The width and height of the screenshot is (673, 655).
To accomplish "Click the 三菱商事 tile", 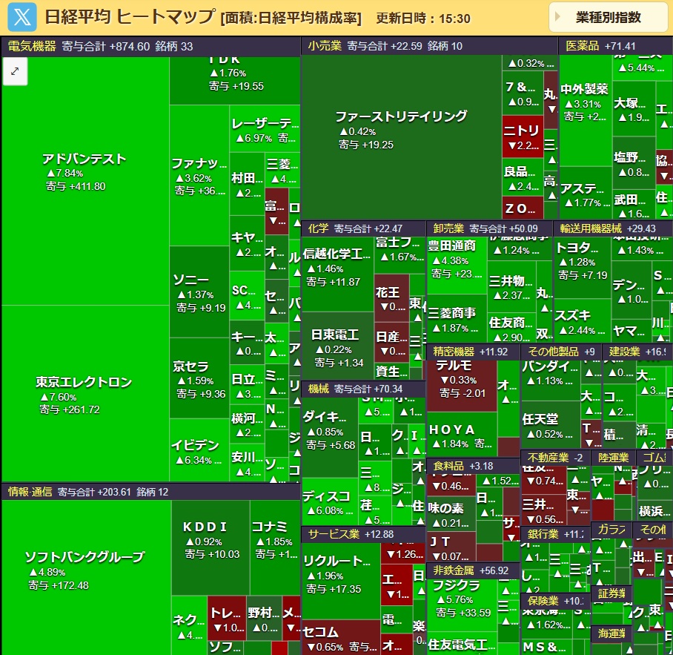I will tap(457, 319).
